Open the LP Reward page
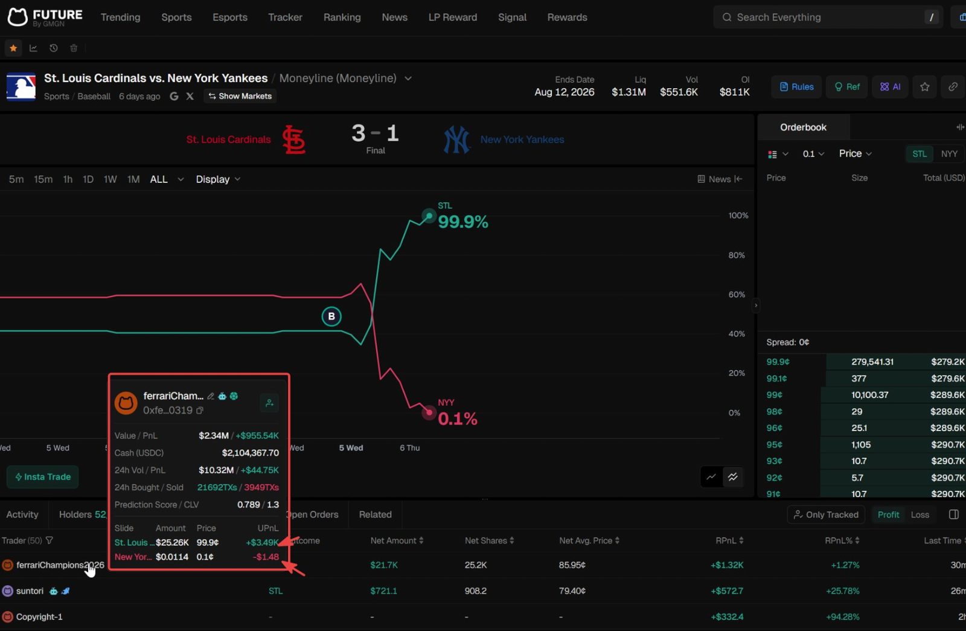Screen dimensions: 966x631 453,18
